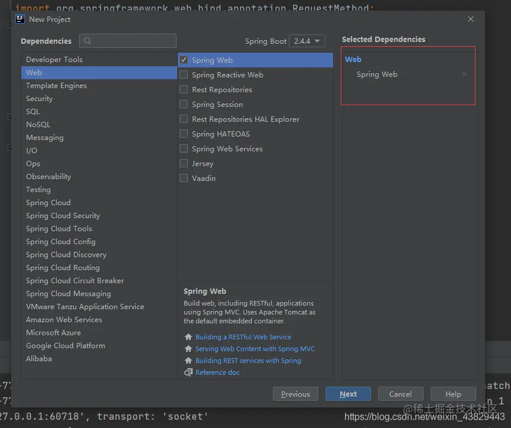Select the Microsoft Azure category
The height and width of the screenshot is (428, 511).
99,333
